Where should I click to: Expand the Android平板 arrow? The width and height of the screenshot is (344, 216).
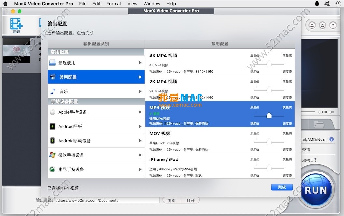pyautogui.click(x=140, y=126)
